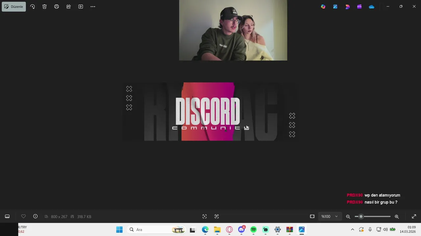Open the Düzenle edit image button
This screenshot has height=236, width=421.
point(14,7)
